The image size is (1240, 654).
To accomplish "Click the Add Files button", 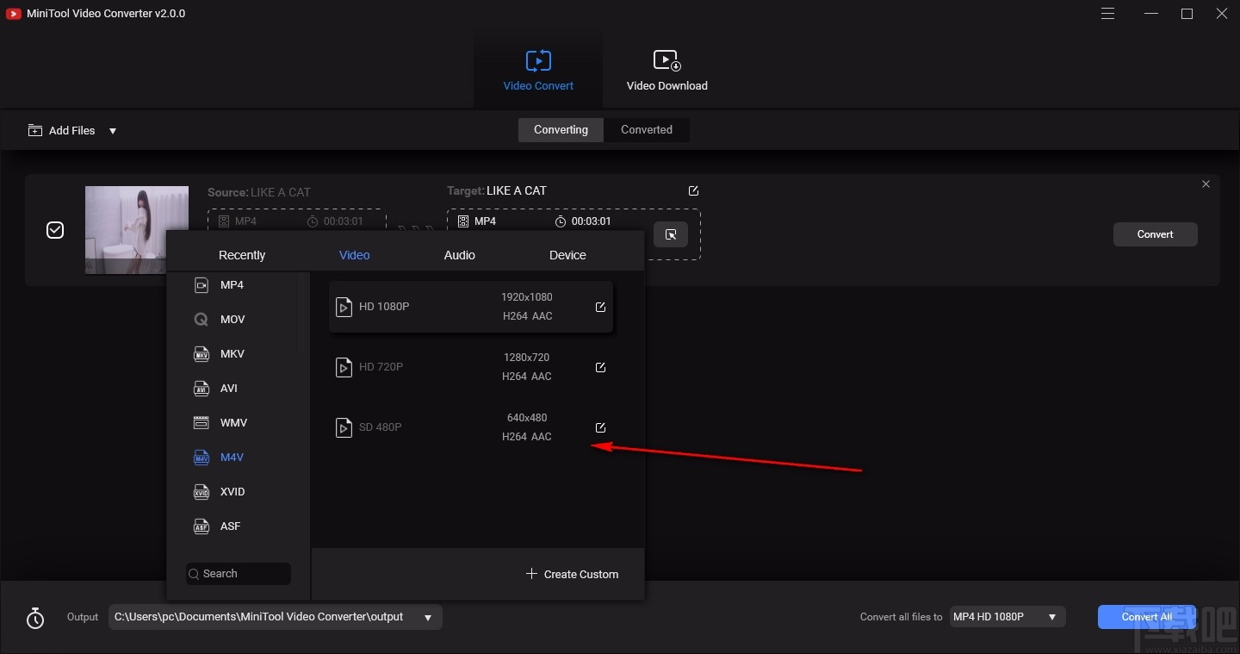I will [62, 131].
